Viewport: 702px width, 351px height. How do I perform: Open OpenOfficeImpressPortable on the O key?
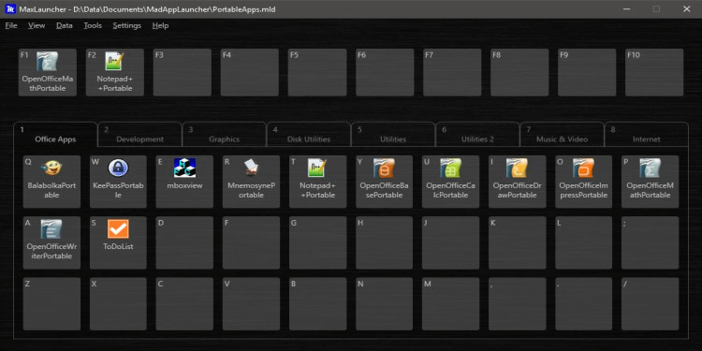tap(584, 182)
